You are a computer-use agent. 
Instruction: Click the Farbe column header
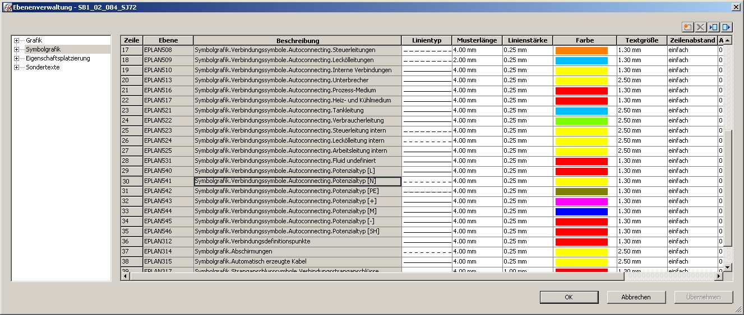(x=585, y=40)
